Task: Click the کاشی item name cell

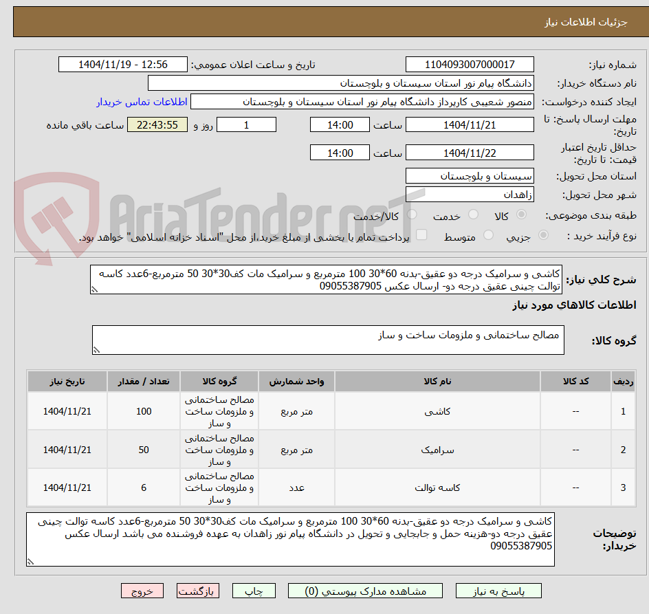Action: (x=437, y=412)
